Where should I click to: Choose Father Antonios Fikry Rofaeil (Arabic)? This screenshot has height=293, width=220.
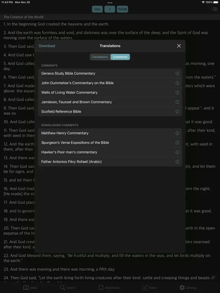(x=110, y=162)
